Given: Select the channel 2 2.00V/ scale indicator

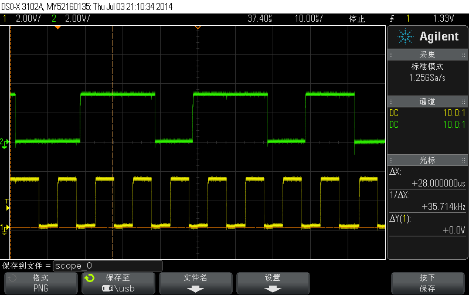Looking at the screenshot, I should (x=77, y=19).
